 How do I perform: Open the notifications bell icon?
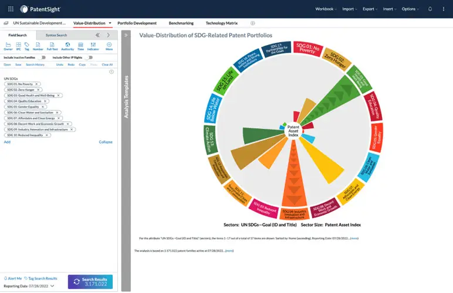coord(430,9)
